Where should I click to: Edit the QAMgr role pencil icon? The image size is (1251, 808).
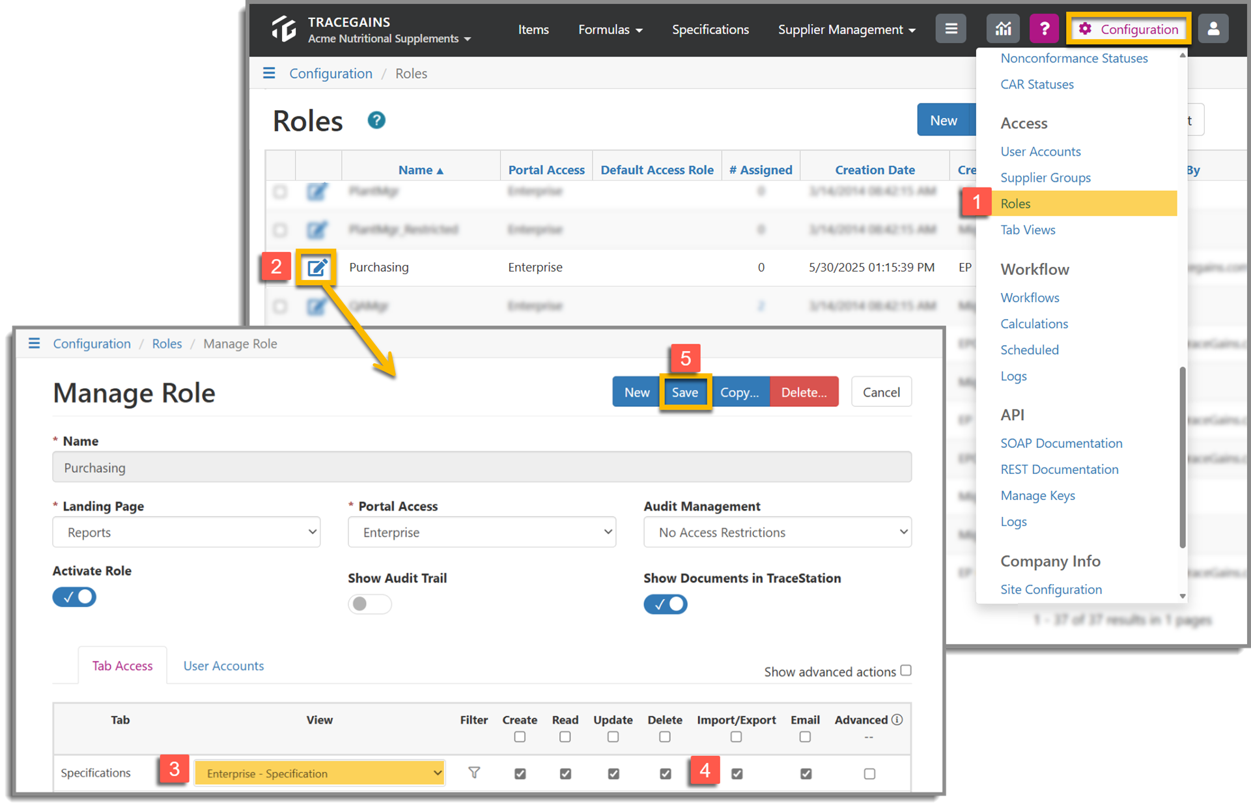(x=316, y=305)
